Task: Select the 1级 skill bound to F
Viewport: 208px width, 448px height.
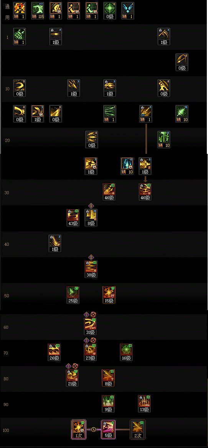Action: [x=55, y=243]
